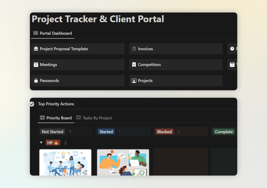267x188 pixels.
Task: Click the dashboard grid icon beside Portal Dashboard
Action: pos(36,33)
